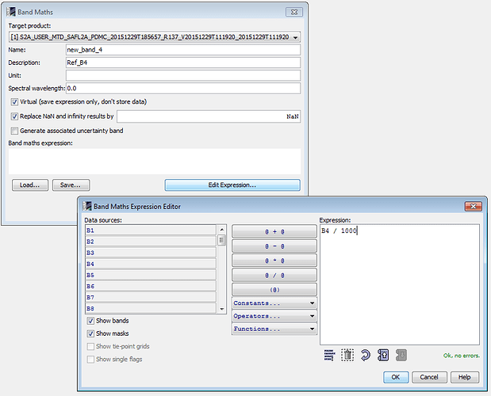The height and width of the screenshot is (396, 491).
Task: Click the expression history up icon
Action: coord(383,355)
